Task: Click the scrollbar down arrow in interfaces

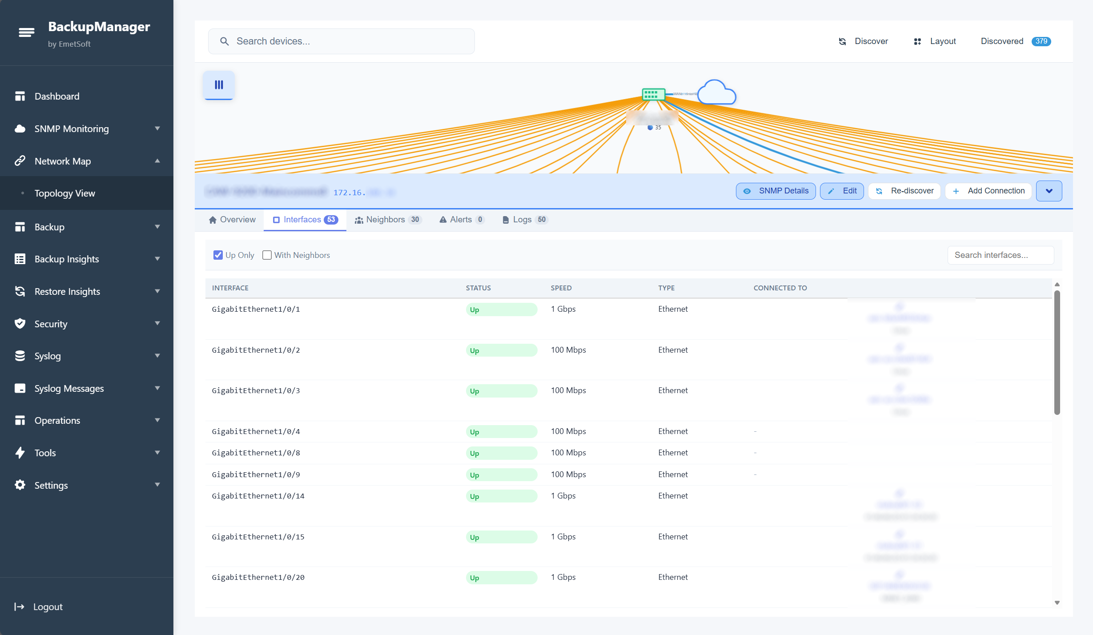Action: coord(1057,603)
